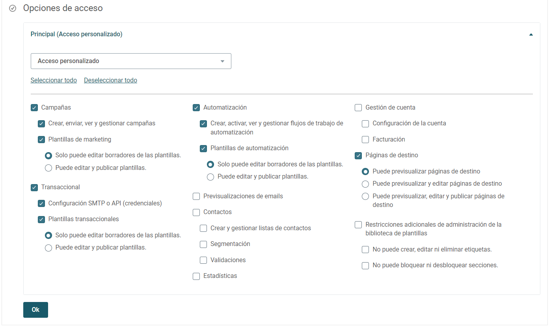Check the Estadísticas checkbox

pyautogui.click(x=196, y=276)
